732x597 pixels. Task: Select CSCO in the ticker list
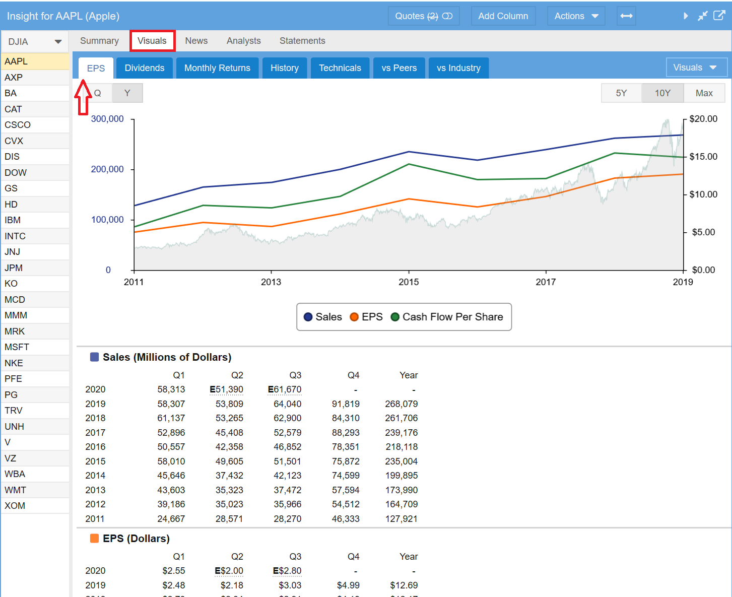point(35,125)
